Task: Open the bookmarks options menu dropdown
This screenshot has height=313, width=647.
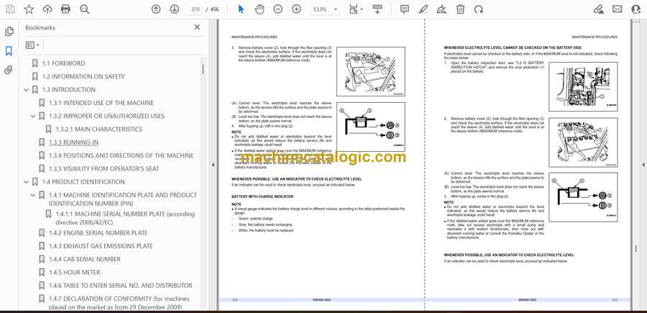Action: [32, 45]
